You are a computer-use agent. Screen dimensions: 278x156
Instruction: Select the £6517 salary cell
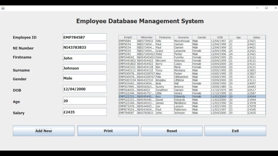(x=257, y=90)
